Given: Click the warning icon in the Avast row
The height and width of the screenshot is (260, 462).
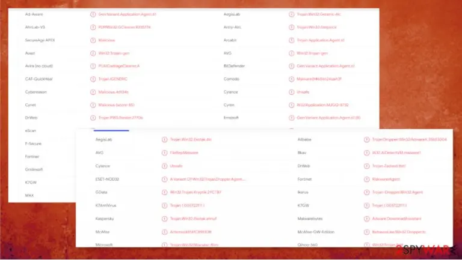Looking at the screenshot, I should coord(93,53).
